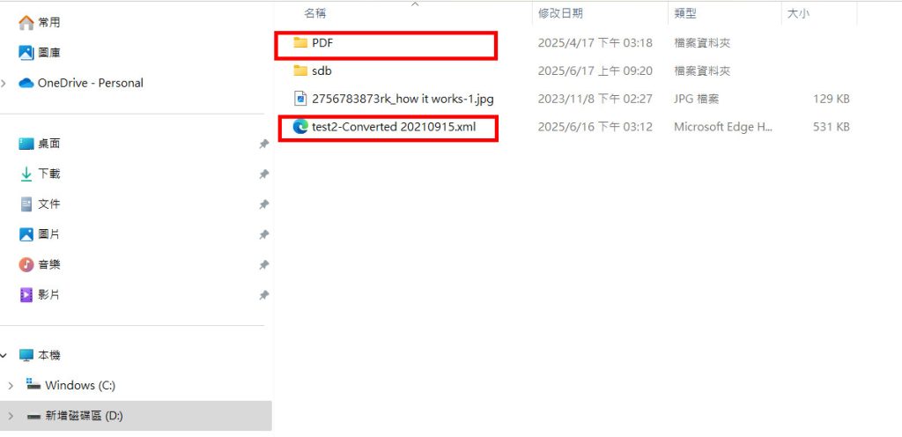
Task: Click the OneDrive cloud icon
Action: (x=26, y=83)
